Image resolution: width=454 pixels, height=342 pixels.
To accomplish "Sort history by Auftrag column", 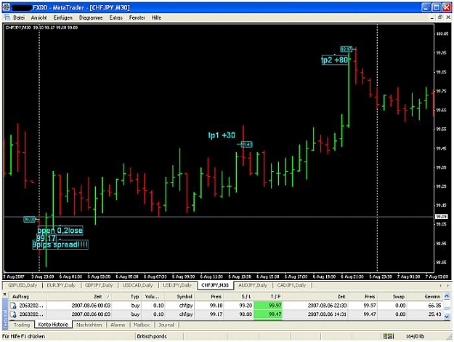I will pos(28,296).
